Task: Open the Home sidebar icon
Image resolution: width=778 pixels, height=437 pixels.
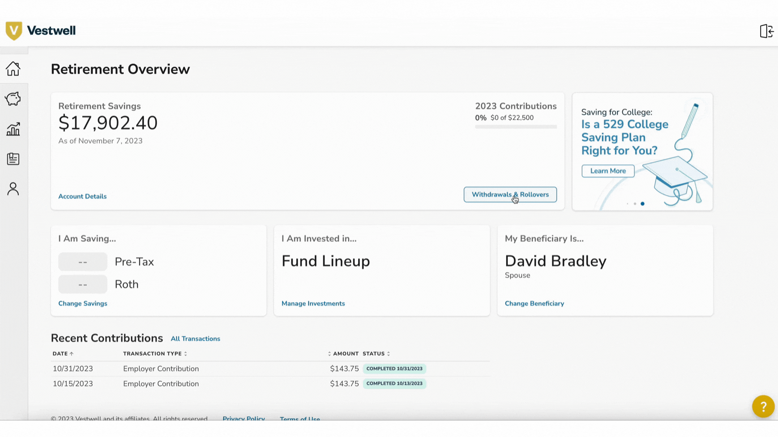Action: click(x=13, y=69)
